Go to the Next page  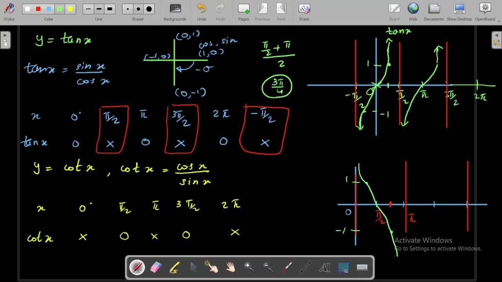click(x=281, y=12)
